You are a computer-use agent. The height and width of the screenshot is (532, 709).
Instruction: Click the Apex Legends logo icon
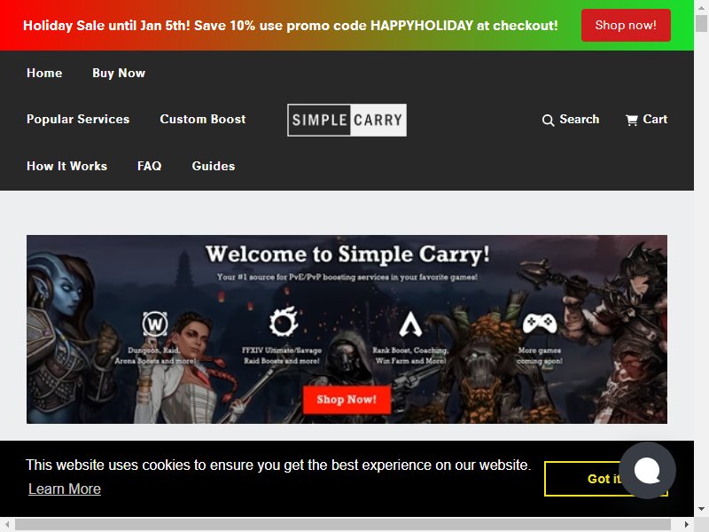point(410,324)
